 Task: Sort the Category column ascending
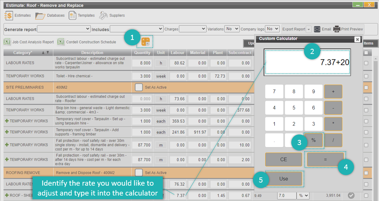click(43, 53)
